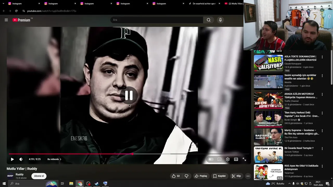This screenshot has height=187, width=333.
Task: Expand the 'Bu videoda' chapters chevron
Action: (60, 159)
